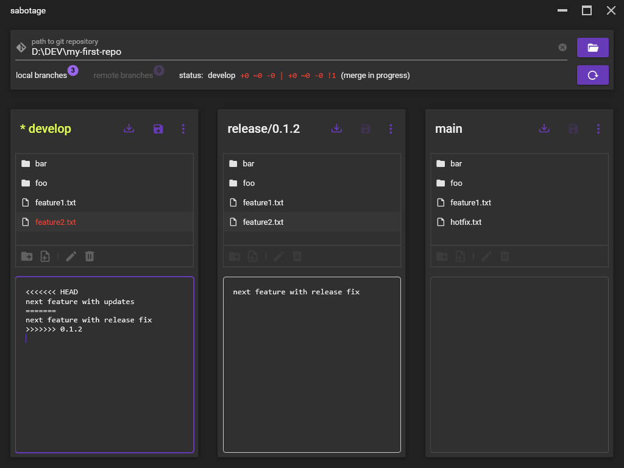Open foo folder in main branch
The image size is (624, 468).
click(519, 183)
